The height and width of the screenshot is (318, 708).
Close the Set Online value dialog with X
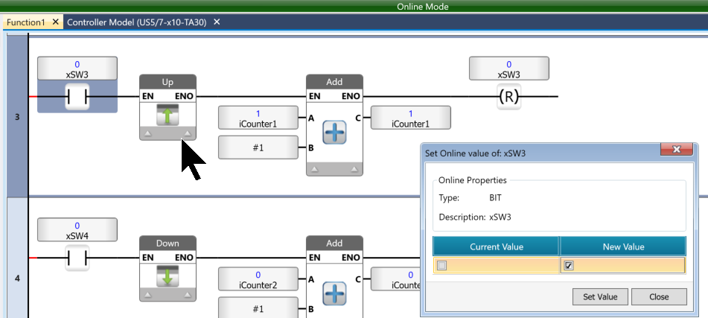point(677,150)
